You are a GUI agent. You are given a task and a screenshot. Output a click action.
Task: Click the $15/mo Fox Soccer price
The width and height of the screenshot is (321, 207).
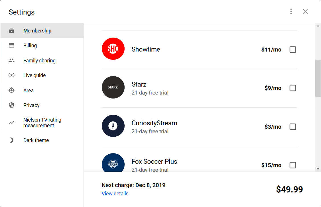click(x=271, y=165)
